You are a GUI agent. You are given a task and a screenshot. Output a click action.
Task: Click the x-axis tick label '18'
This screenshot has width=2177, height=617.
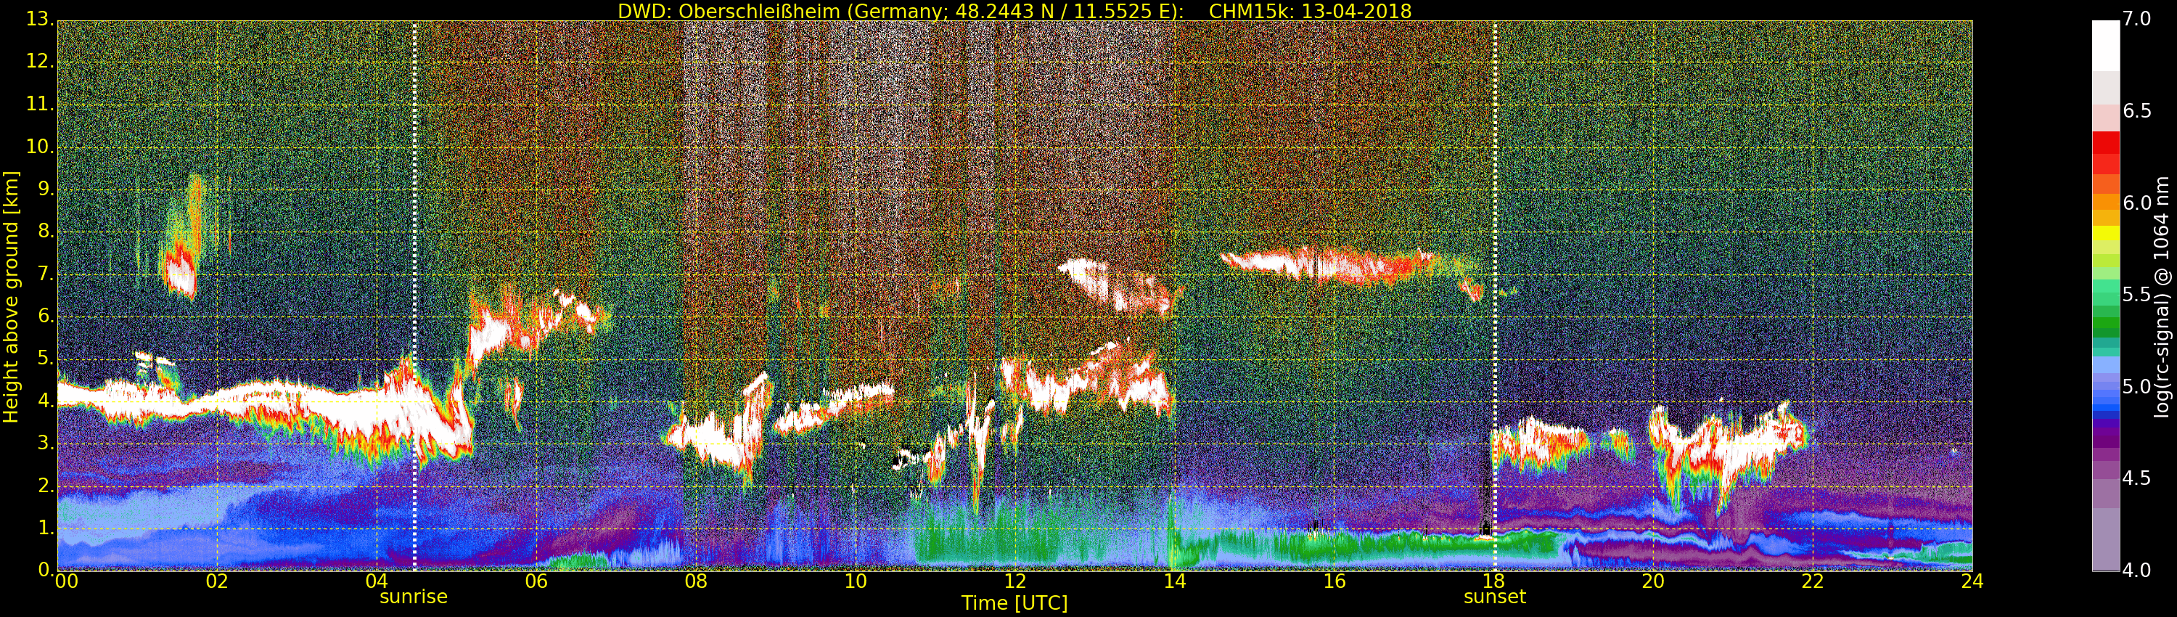[x=1494, y=581]
